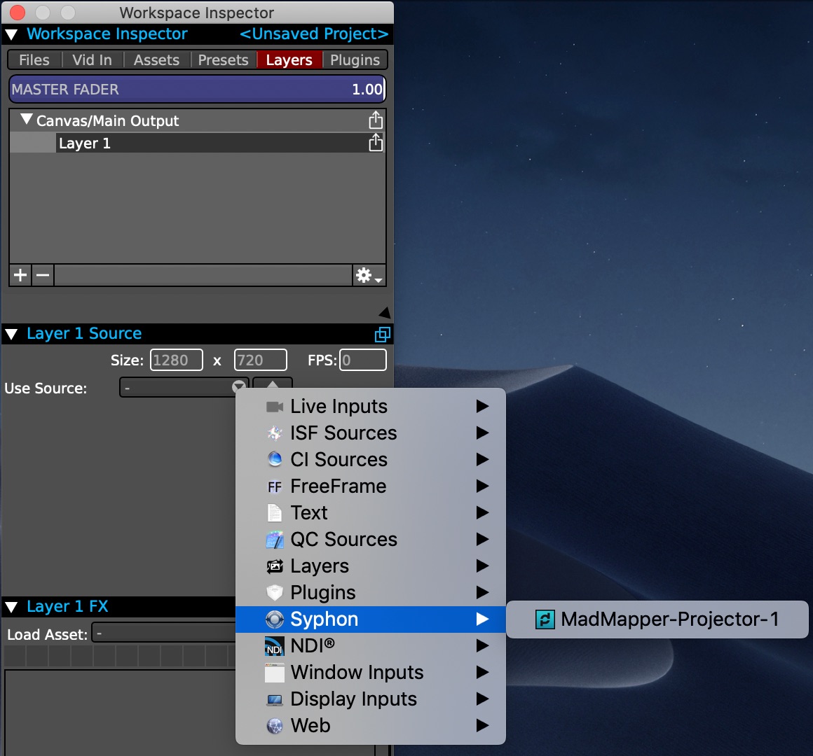Open the Load Asset dropdown

coord(164,633)
